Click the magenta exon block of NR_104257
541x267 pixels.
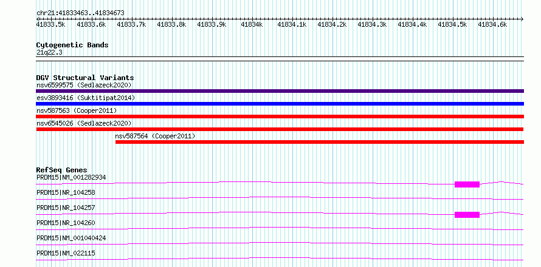467,215
